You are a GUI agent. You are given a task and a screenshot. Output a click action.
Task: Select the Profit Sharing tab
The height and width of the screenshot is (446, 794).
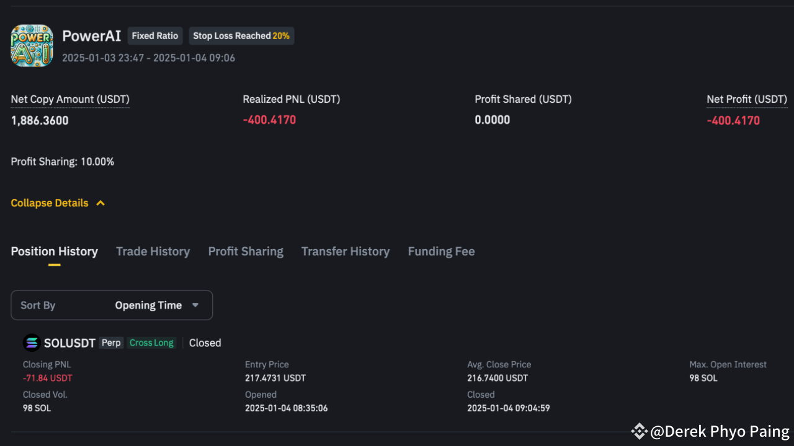click(246, 251)
